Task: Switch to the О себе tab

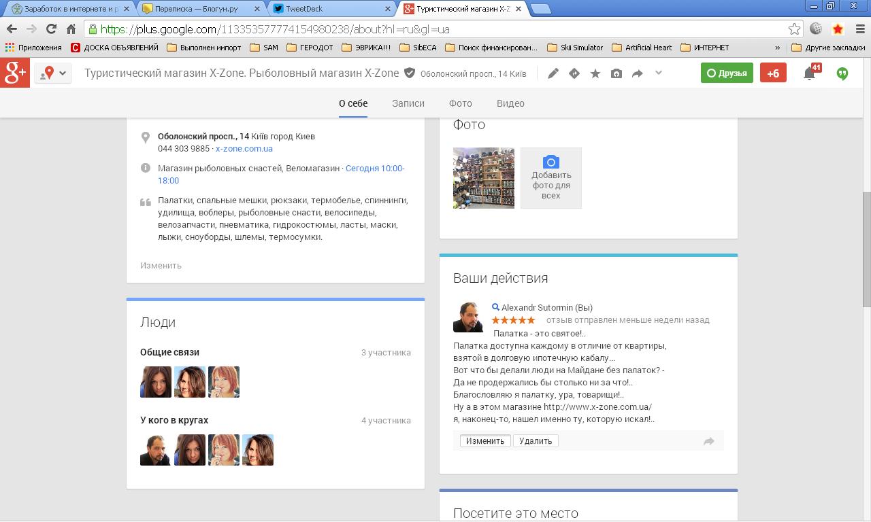Action: pos(353,103)
